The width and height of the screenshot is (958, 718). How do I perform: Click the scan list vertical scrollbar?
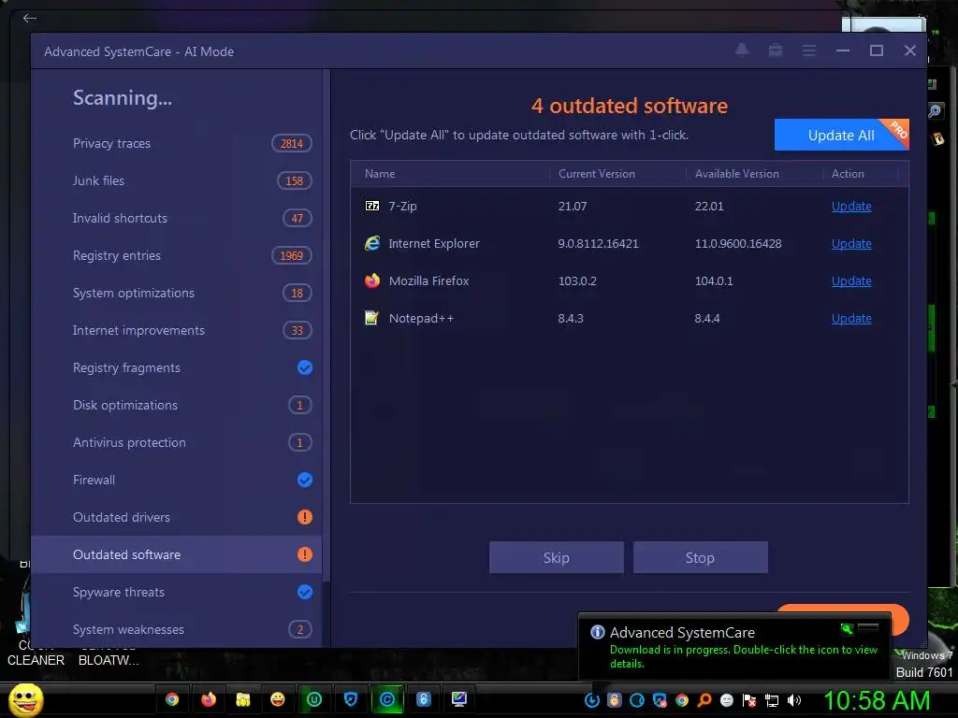327,324
